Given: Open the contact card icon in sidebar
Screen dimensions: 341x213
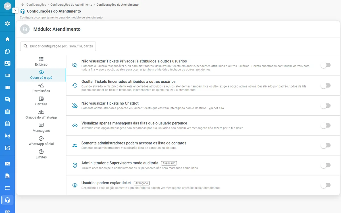Looking at the screenshot, I should point(7,64).
